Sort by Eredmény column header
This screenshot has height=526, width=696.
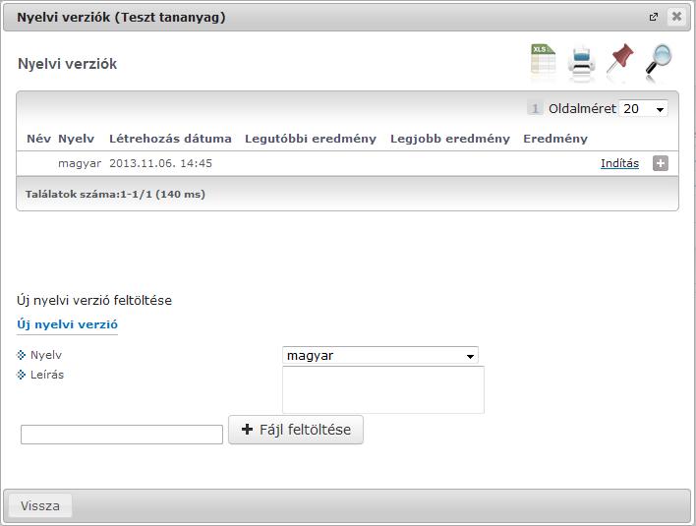point(555,139)
